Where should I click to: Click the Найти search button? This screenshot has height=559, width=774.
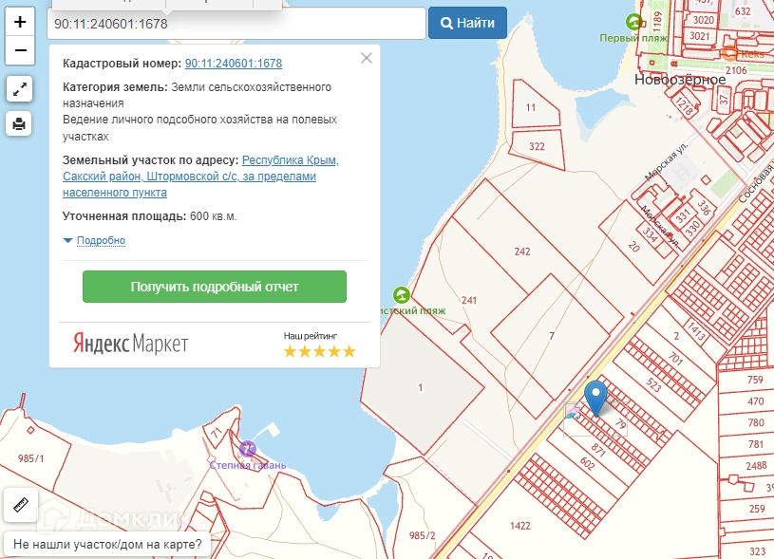point(467,23)
